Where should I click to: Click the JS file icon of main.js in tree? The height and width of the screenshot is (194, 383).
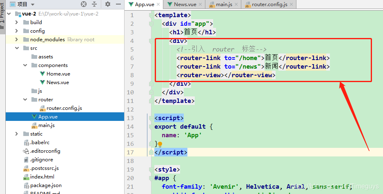(x=34, y=125)
